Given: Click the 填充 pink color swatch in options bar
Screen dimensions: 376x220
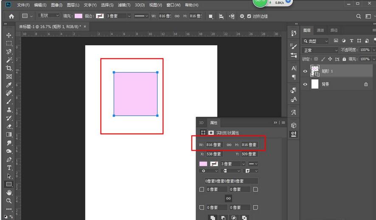Looking at the screenshot, I should coord(79,16).
